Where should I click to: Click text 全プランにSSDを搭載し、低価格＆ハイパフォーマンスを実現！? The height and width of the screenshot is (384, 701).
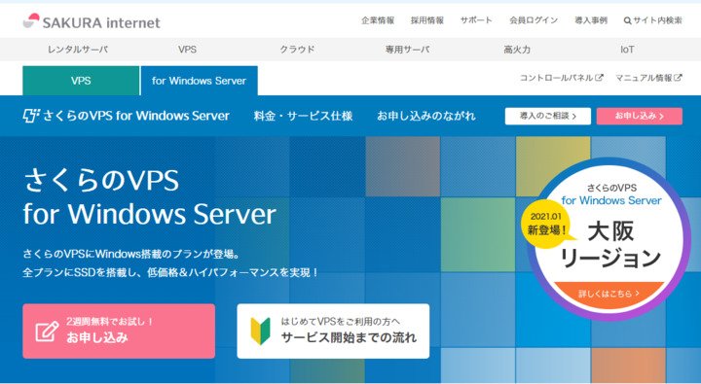point(170,272)
